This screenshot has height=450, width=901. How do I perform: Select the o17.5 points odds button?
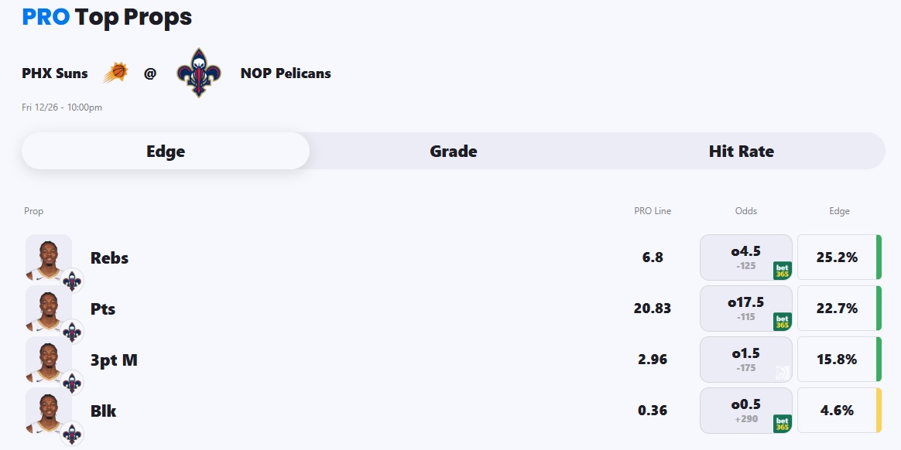[745, 309]
